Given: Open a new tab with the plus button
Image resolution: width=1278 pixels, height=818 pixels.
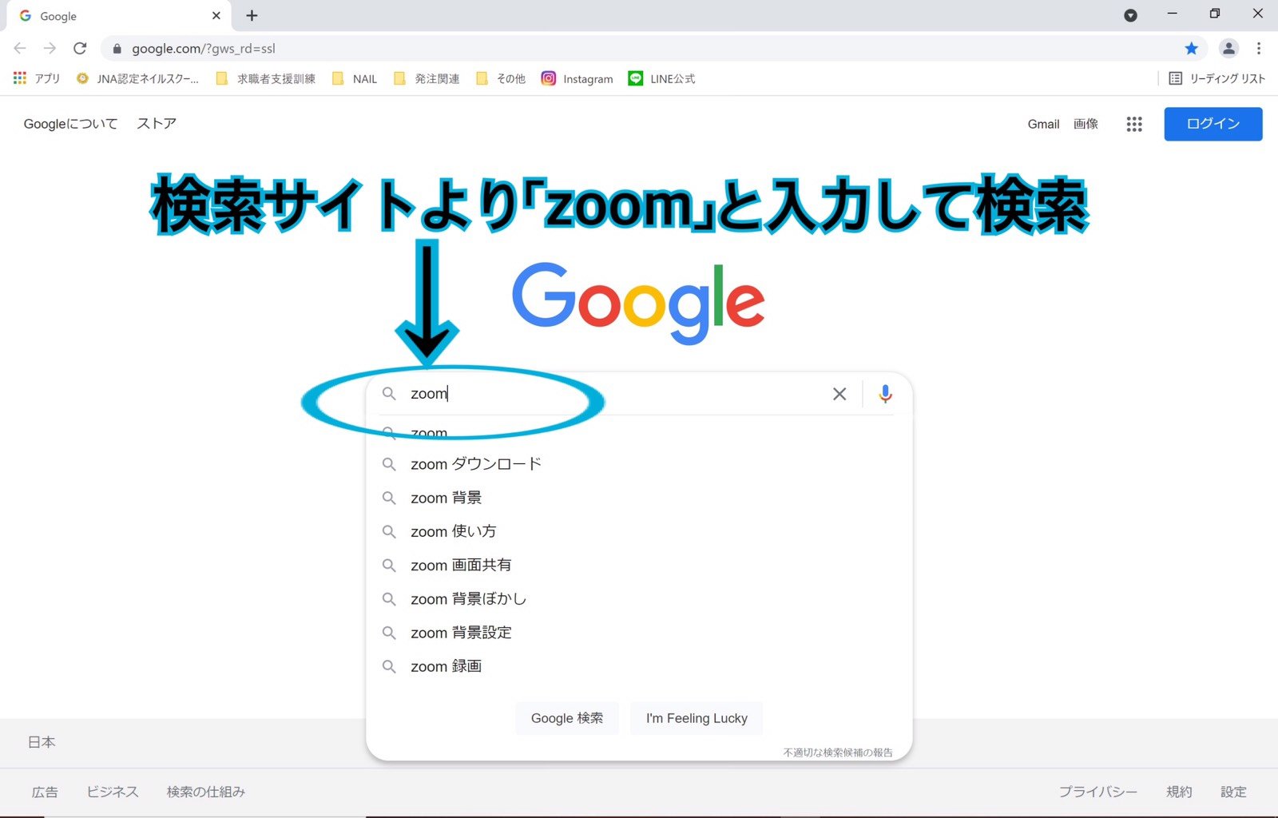Looking at the screenshot, I should [252, 15].
